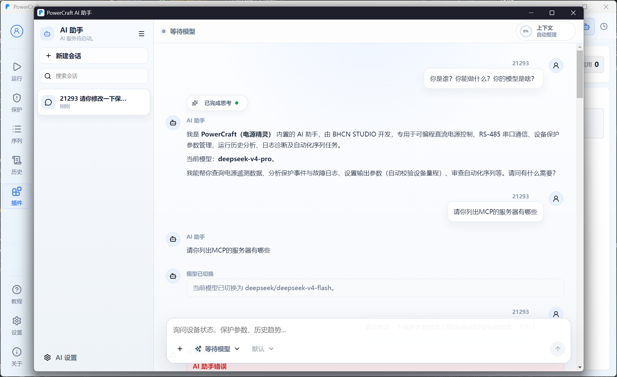The image size is (617, 377).
Task: Open the 21293 请你修改一下保… conversation
Action: [94, 102]
